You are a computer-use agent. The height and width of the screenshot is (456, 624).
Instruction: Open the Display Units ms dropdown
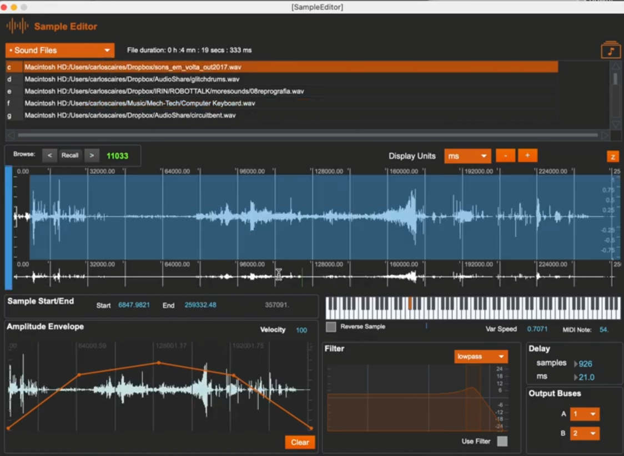(467, 156)
